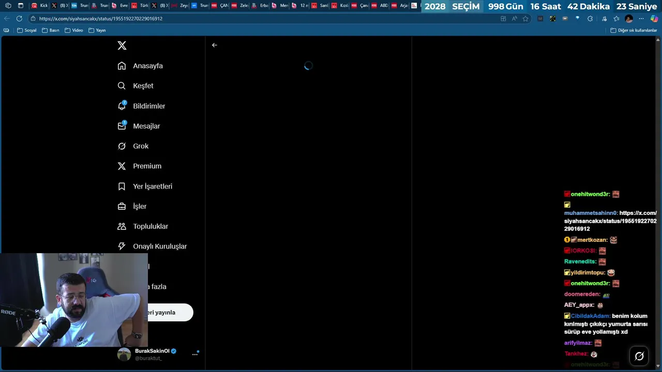The height and width of the screenshot is (372, 662).
Task: Open the Premium X icon
Action: 122,166
